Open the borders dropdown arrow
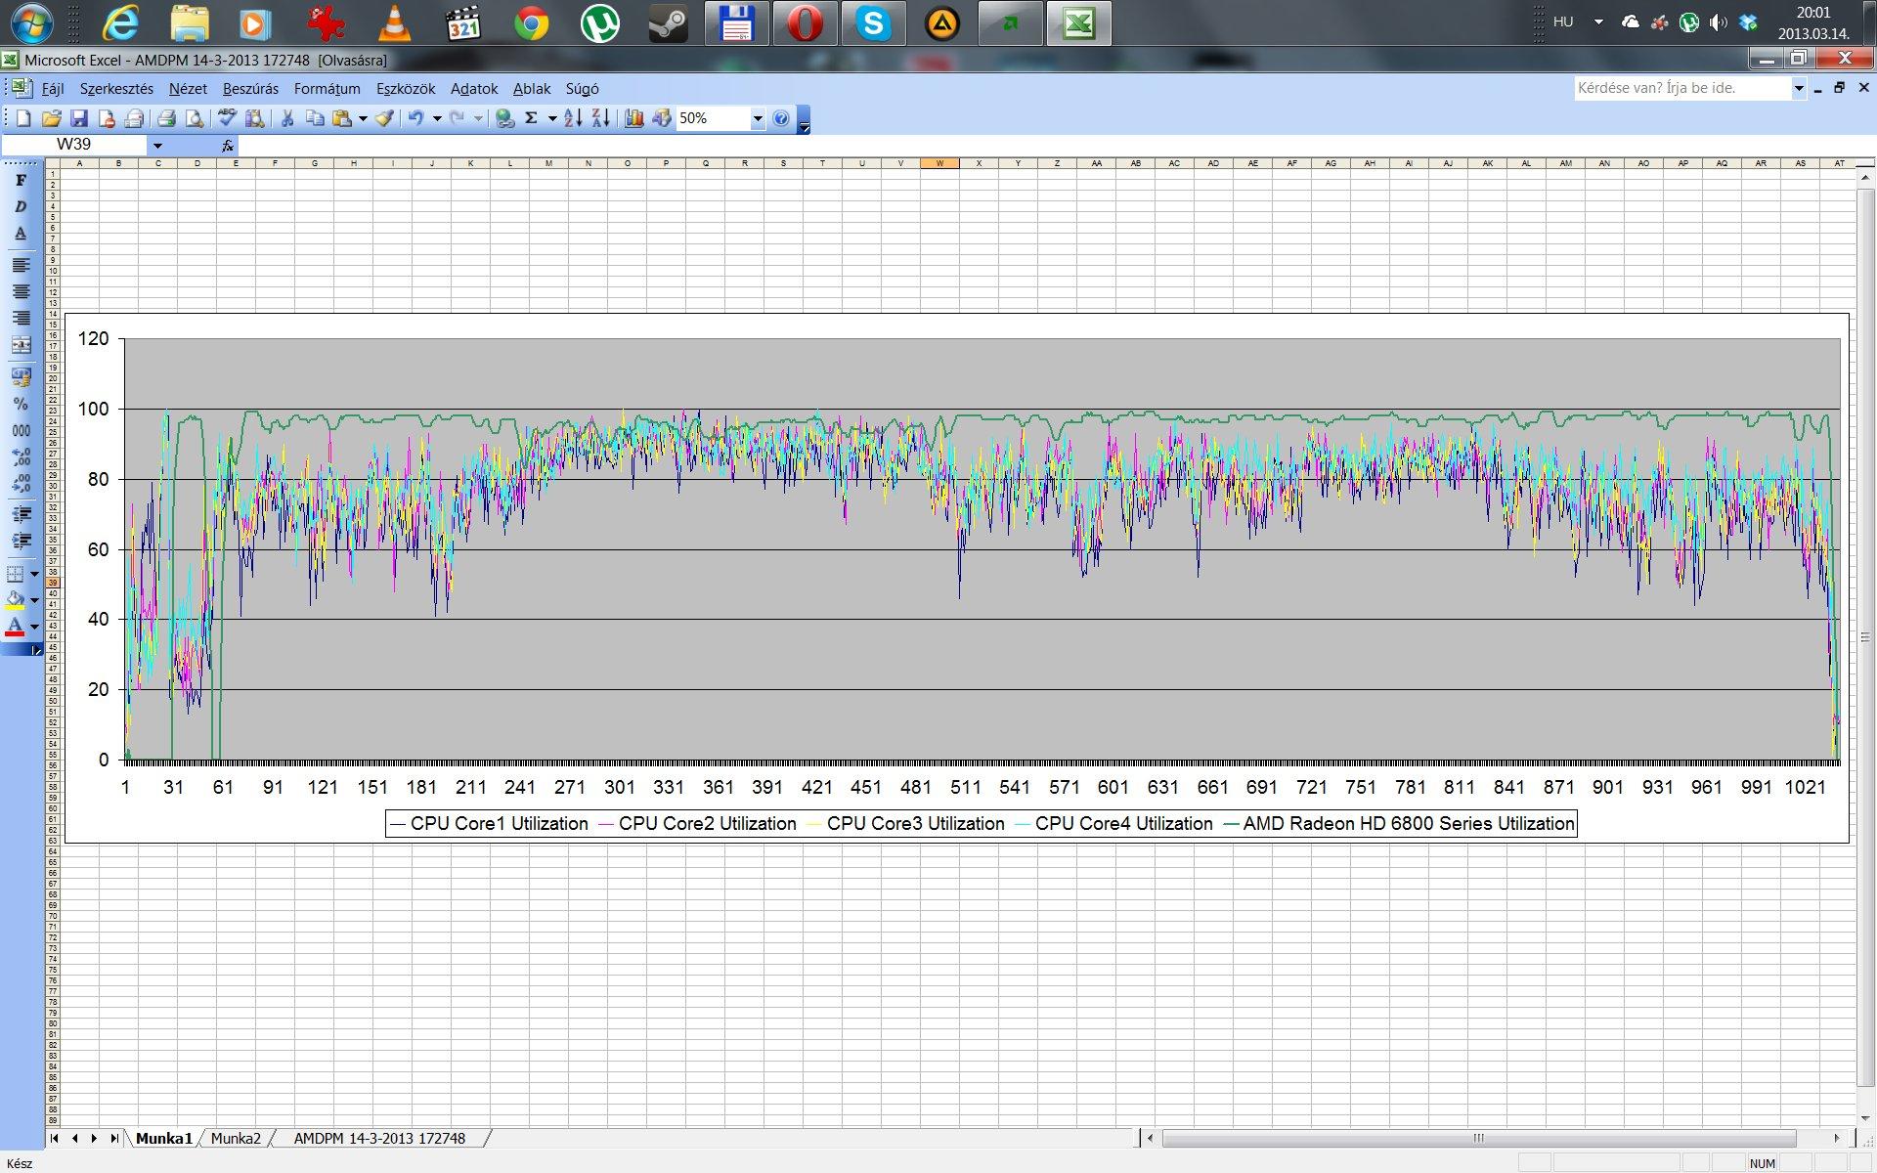1877x1173 pixels. click(35, 574)
